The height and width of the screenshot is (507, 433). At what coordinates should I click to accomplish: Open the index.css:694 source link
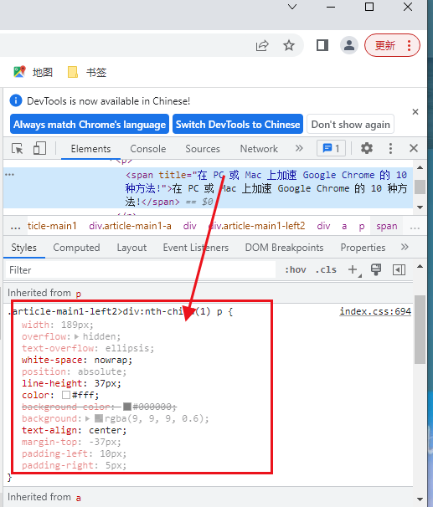tap(375, 311)
